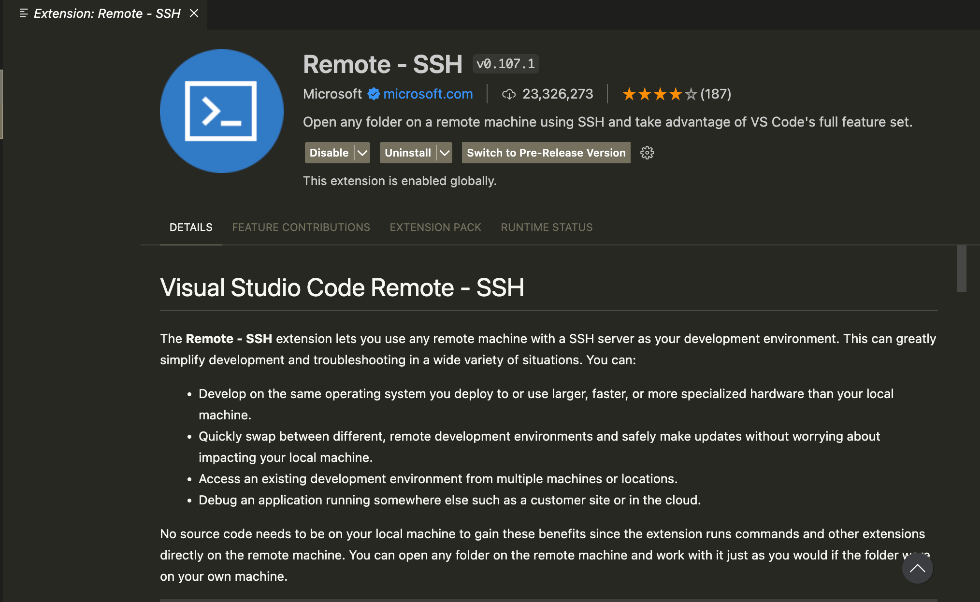Viewport: 980px width, 602px height.
Task: Click the Microsoft publisher name
Action: pos(332,94)
